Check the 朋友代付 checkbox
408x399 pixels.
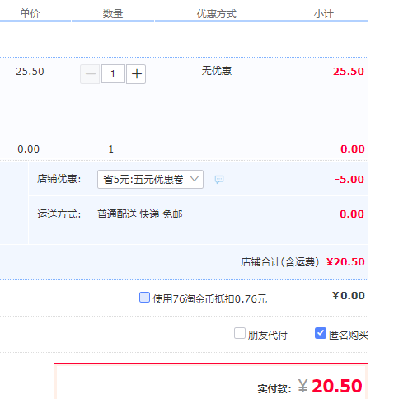pos(240,333)
